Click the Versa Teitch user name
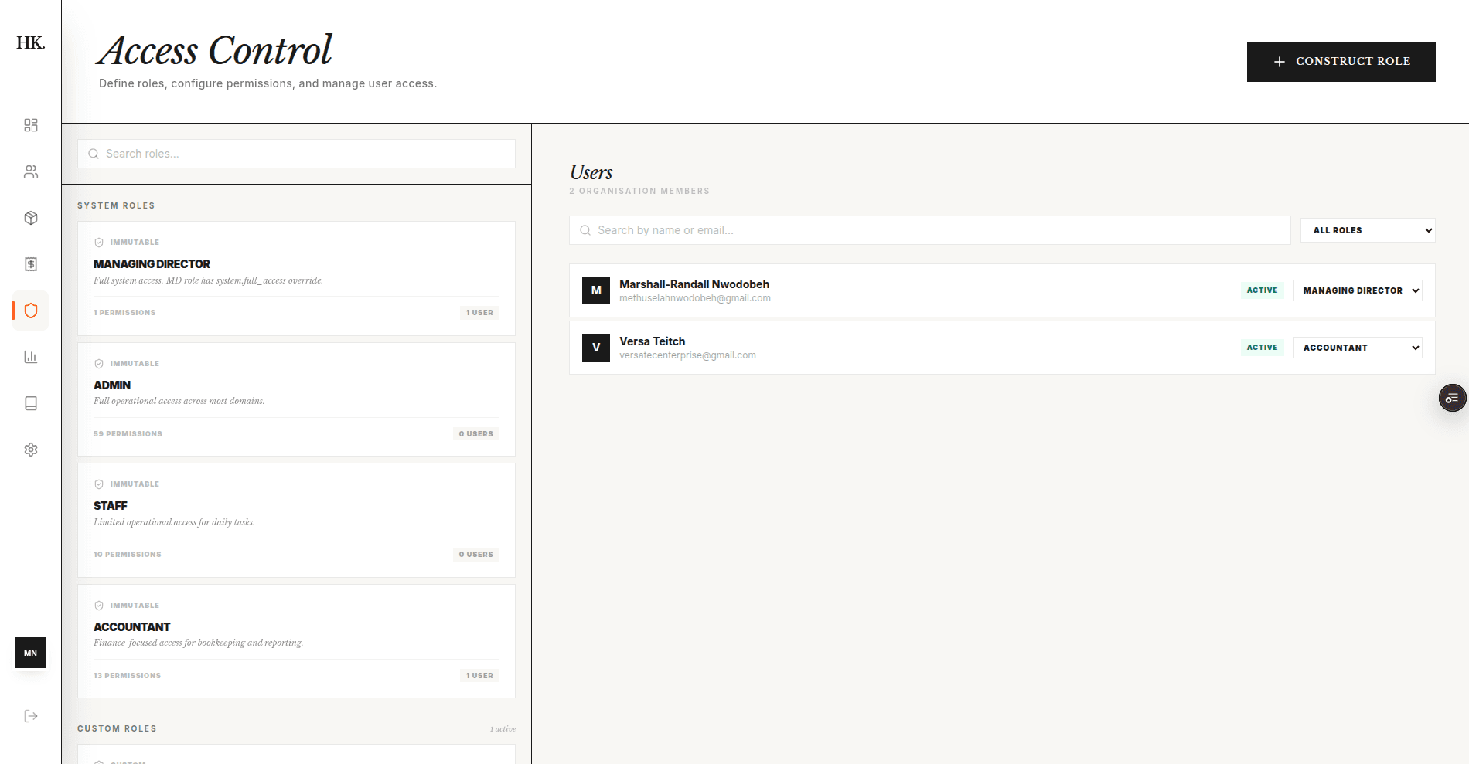The image size is (1469, 764). click(652, 341)
